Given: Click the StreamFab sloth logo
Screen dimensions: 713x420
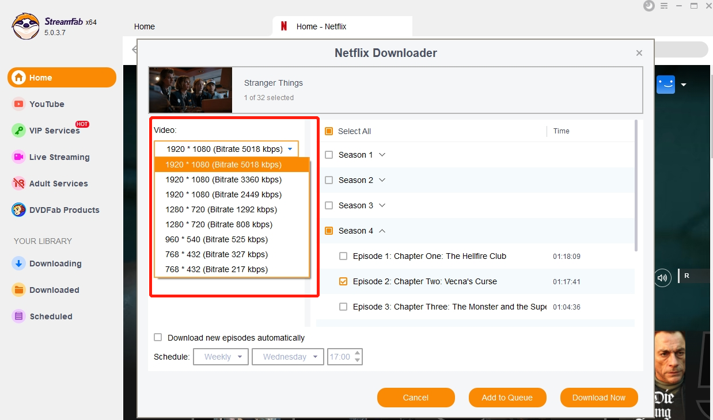Looking at the screenshot, I should 25,26.
